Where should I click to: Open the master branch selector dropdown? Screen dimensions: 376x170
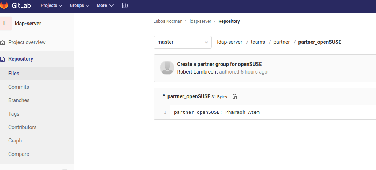(x=182, y=42)
